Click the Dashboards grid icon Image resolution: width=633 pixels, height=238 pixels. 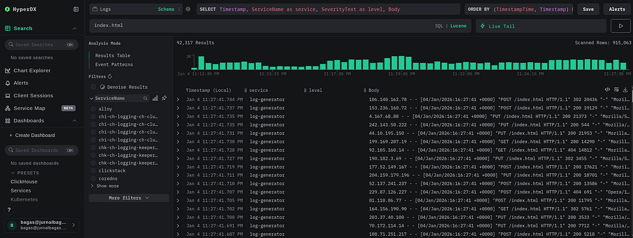[x=7, y=120]
